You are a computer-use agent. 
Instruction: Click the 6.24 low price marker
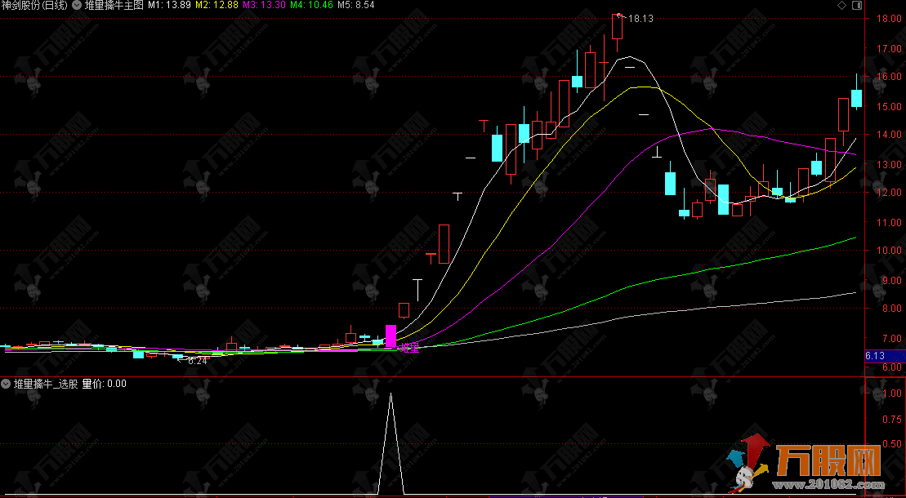point(196,360)
